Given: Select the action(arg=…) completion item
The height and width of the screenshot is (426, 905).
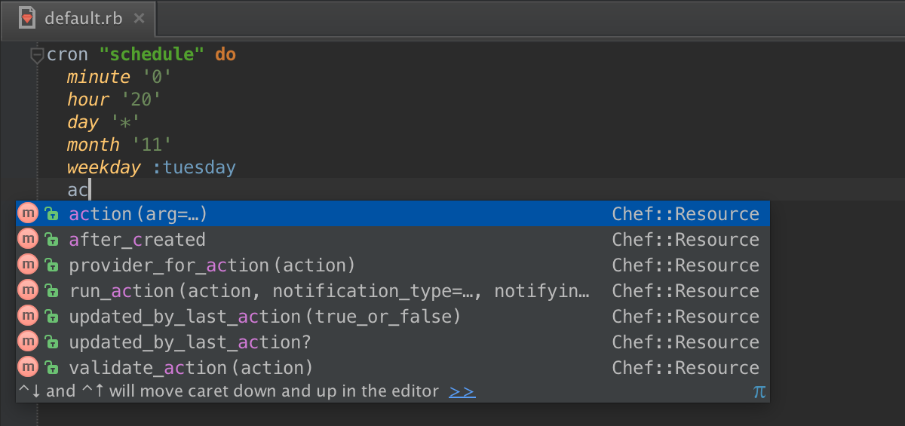Looking at the screenshot, I should (x=138, y=214).
